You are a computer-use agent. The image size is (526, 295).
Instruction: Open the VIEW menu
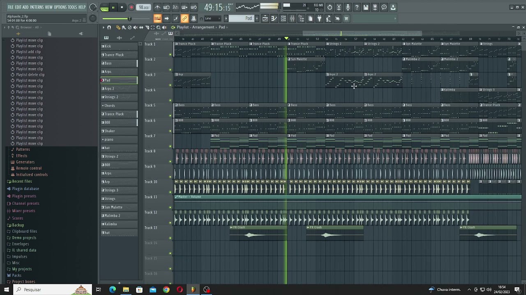pyautogui.click(x=48, y=7)
